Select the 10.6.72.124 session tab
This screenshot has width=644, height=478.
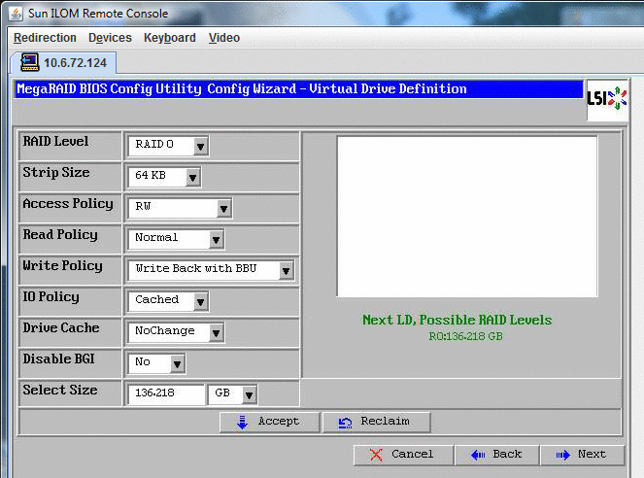click(x=64, y=63)
